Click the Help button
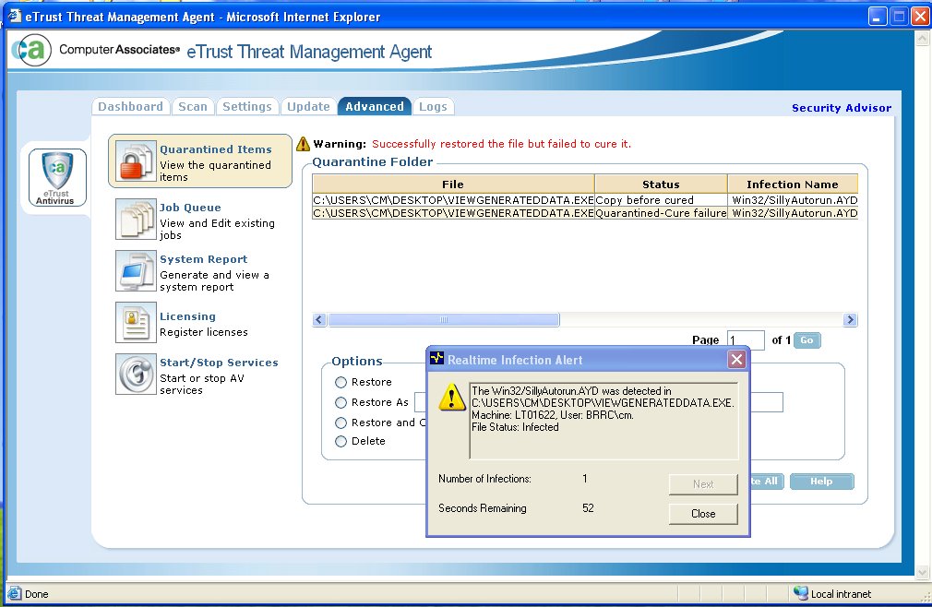 (821, 482)
